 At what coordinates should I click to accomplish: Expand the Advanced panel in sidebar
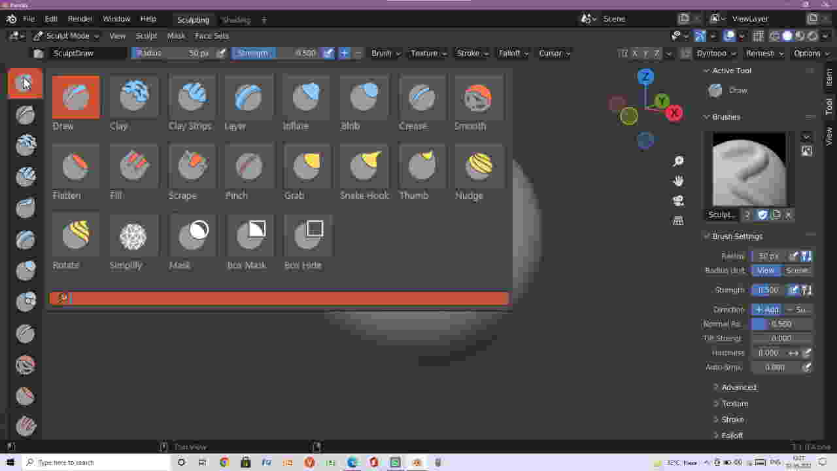[739, 387]
